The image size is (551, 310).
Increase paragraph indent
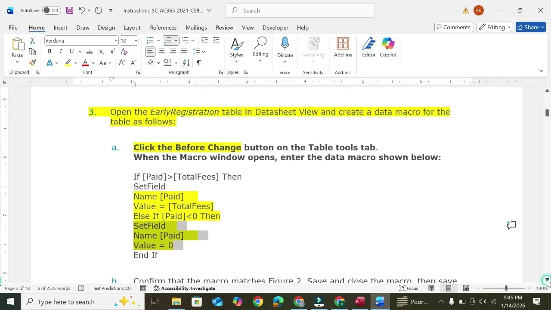[x=216, y=40]
